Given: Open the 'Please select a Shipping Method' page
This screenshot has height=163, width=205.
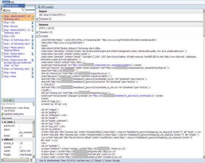Looking at the screenshot, I should 14,49.
